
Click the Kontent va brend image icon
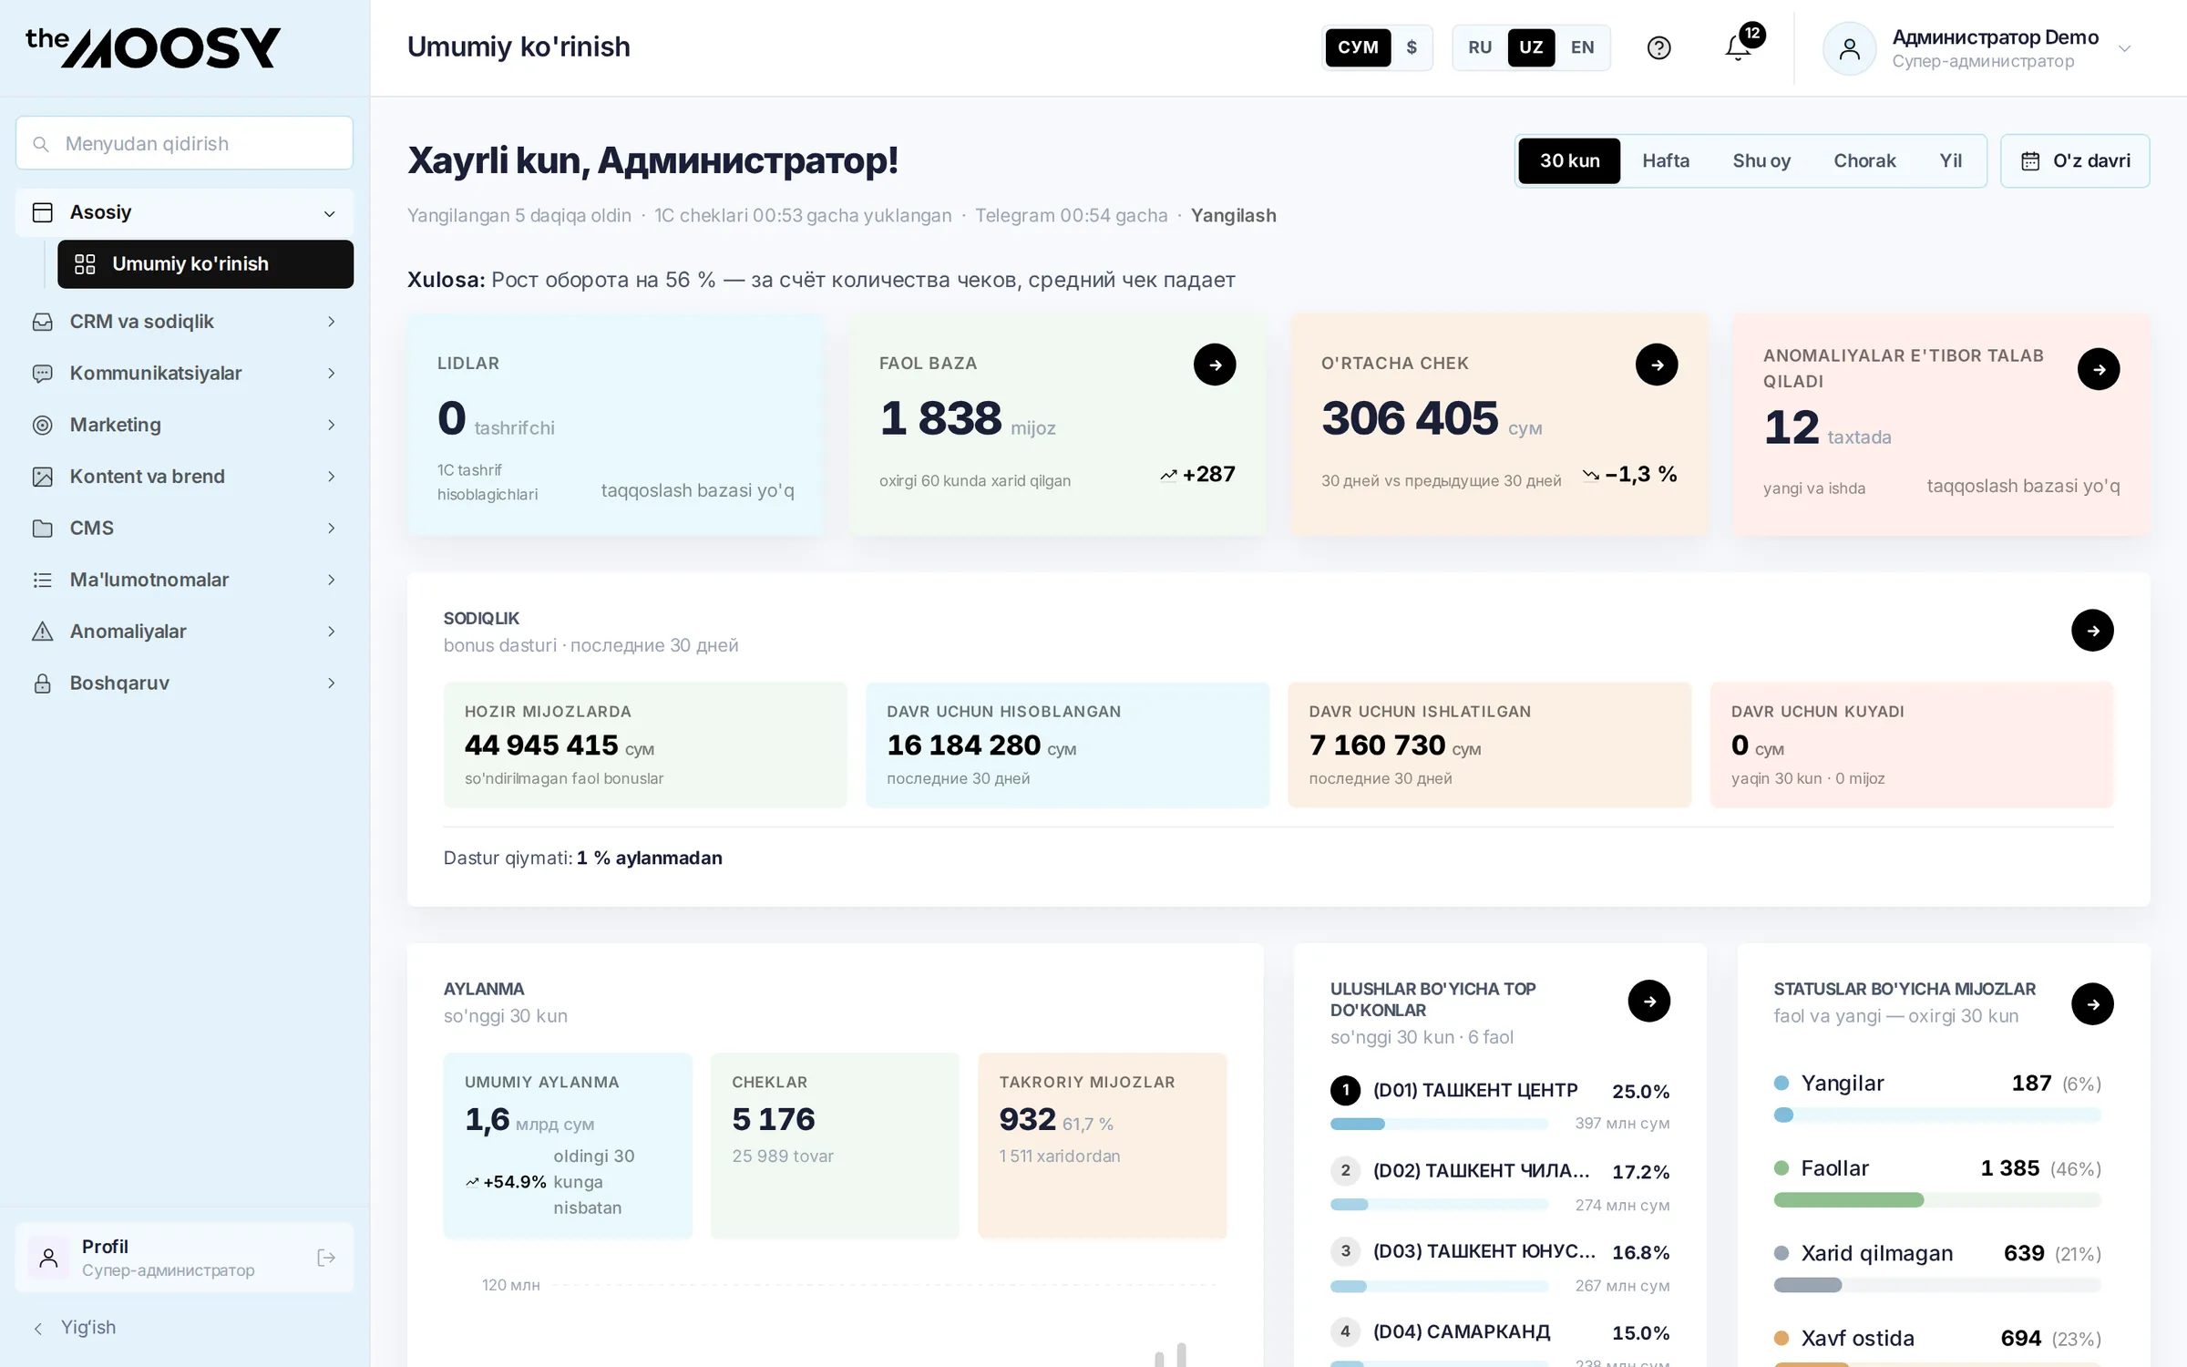tap(43, 477)
